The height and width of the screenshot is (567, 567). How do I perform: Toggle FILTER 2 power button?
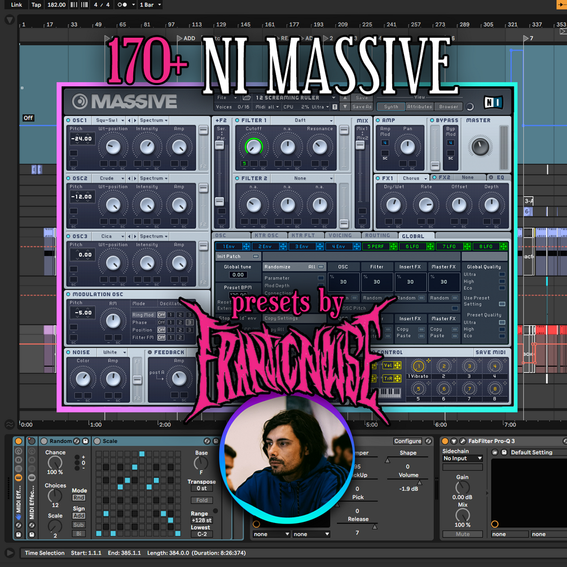coord(237,178)
